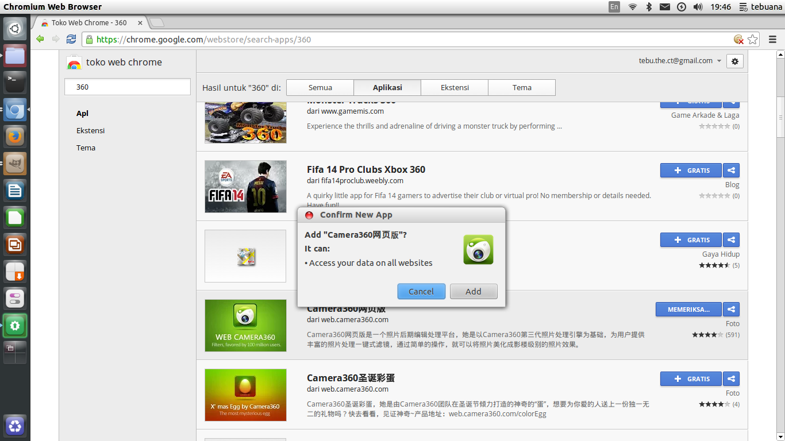785x441 pixels.
Task: Share the Camera360圣诞彩蛋 app
Action: click(x=731, y=379)
